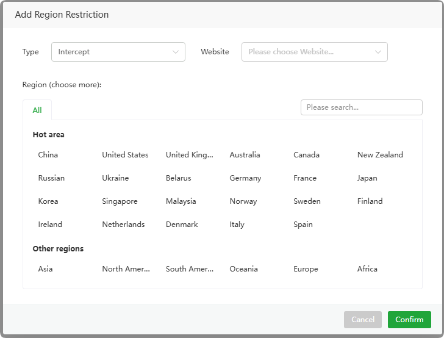Select Asia under Other regions

(45, 269)
